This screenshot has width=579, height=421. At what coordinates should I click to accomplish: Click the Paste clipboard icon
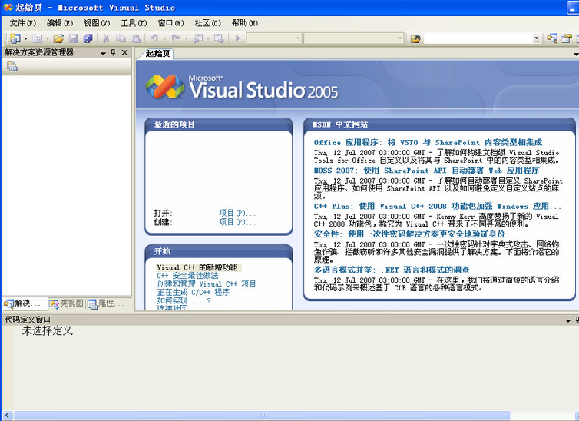(136, 38)
